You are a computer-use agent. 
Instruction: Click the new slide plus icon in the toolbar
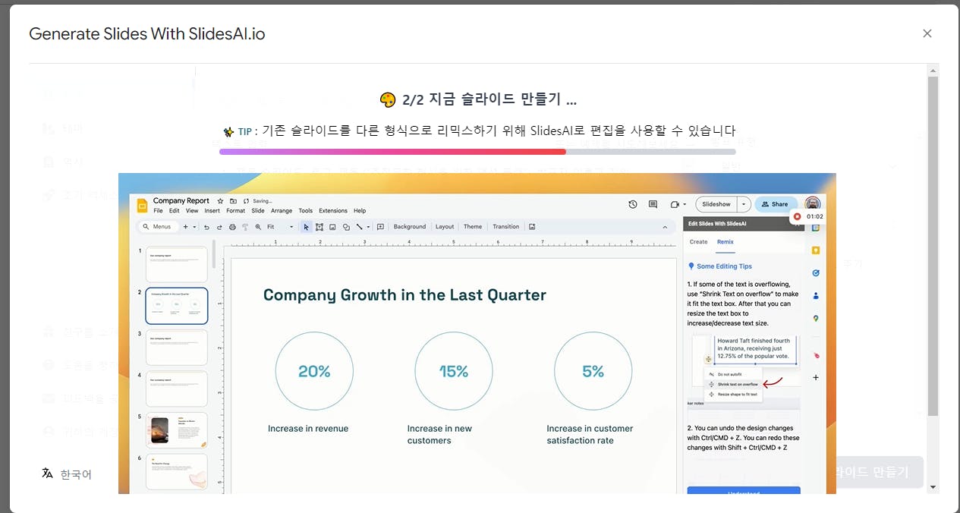click(x=186, y=227)
